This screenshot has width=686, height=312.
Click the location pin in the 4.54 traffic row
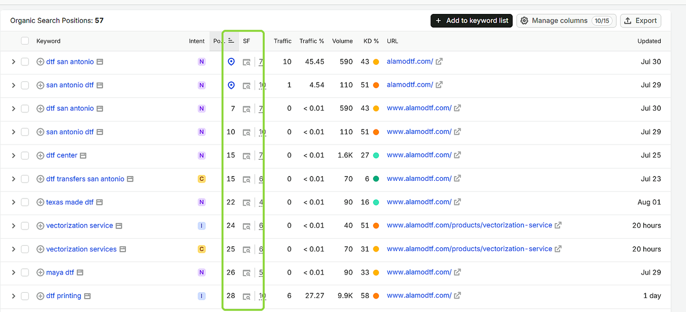[231, 85]
